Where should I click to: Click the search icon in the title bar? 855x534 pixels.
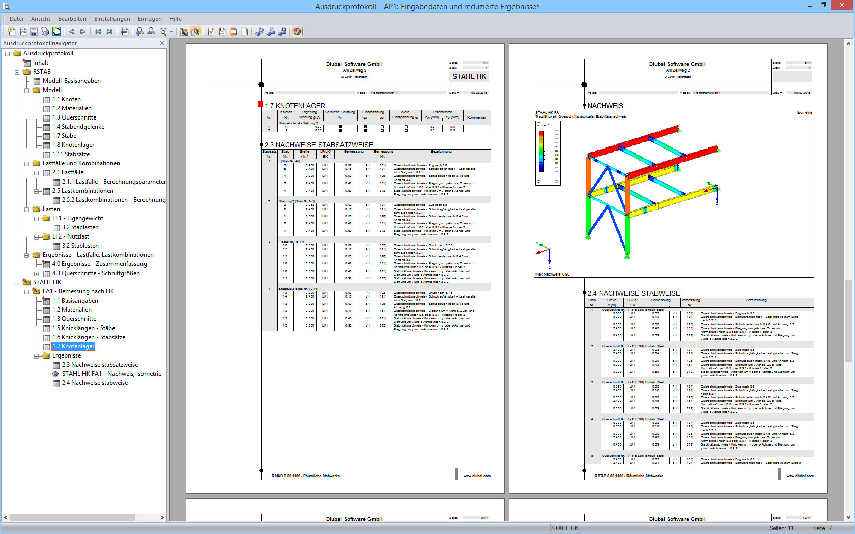pyautogui.click(x=7, y=7)
